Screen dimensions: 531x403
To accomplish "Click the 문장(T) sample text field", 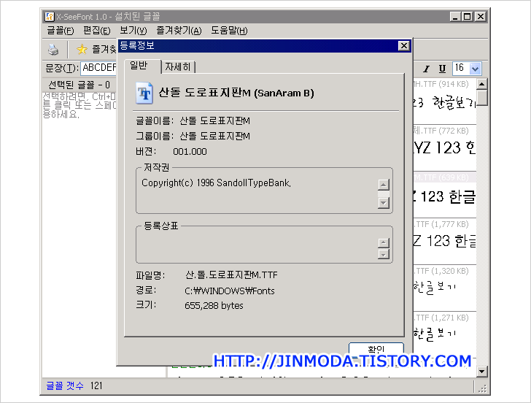I will (x=99, y=68).
